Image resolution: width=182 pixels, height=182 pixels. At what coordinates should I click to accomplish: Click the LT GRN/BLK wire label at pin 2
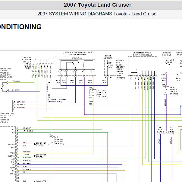tap(28, 131)
